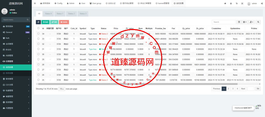The width and height of the screenshot is (265, 117).
Task: Sort by the Createtime column header
Action: [x=216, y=28]
